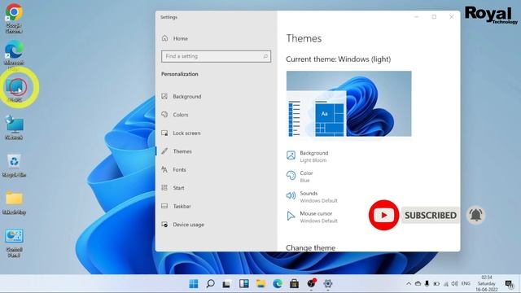This screenshot has width=521, height=293.
Task: Switch to Settings gear on the taskbar
Action: [x=328, y=284]
